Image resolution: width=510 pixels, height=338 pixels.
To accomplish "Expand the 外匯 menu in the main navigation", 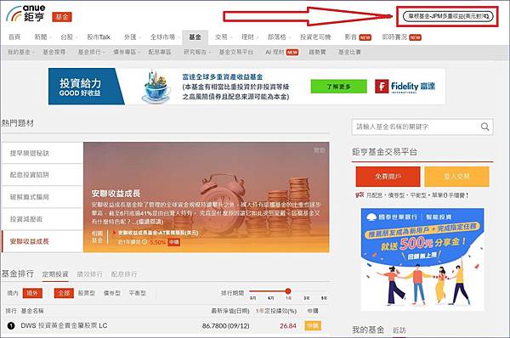I will 132,37.
